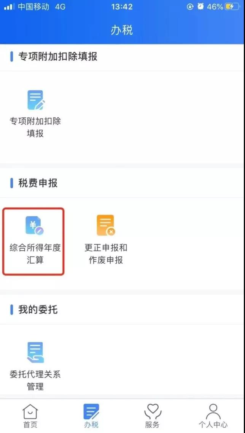Image resolution: width=245 pixels, height=433 pixels.
Task: Tap the 个人中心 person icon
Action: pos(213,412)
